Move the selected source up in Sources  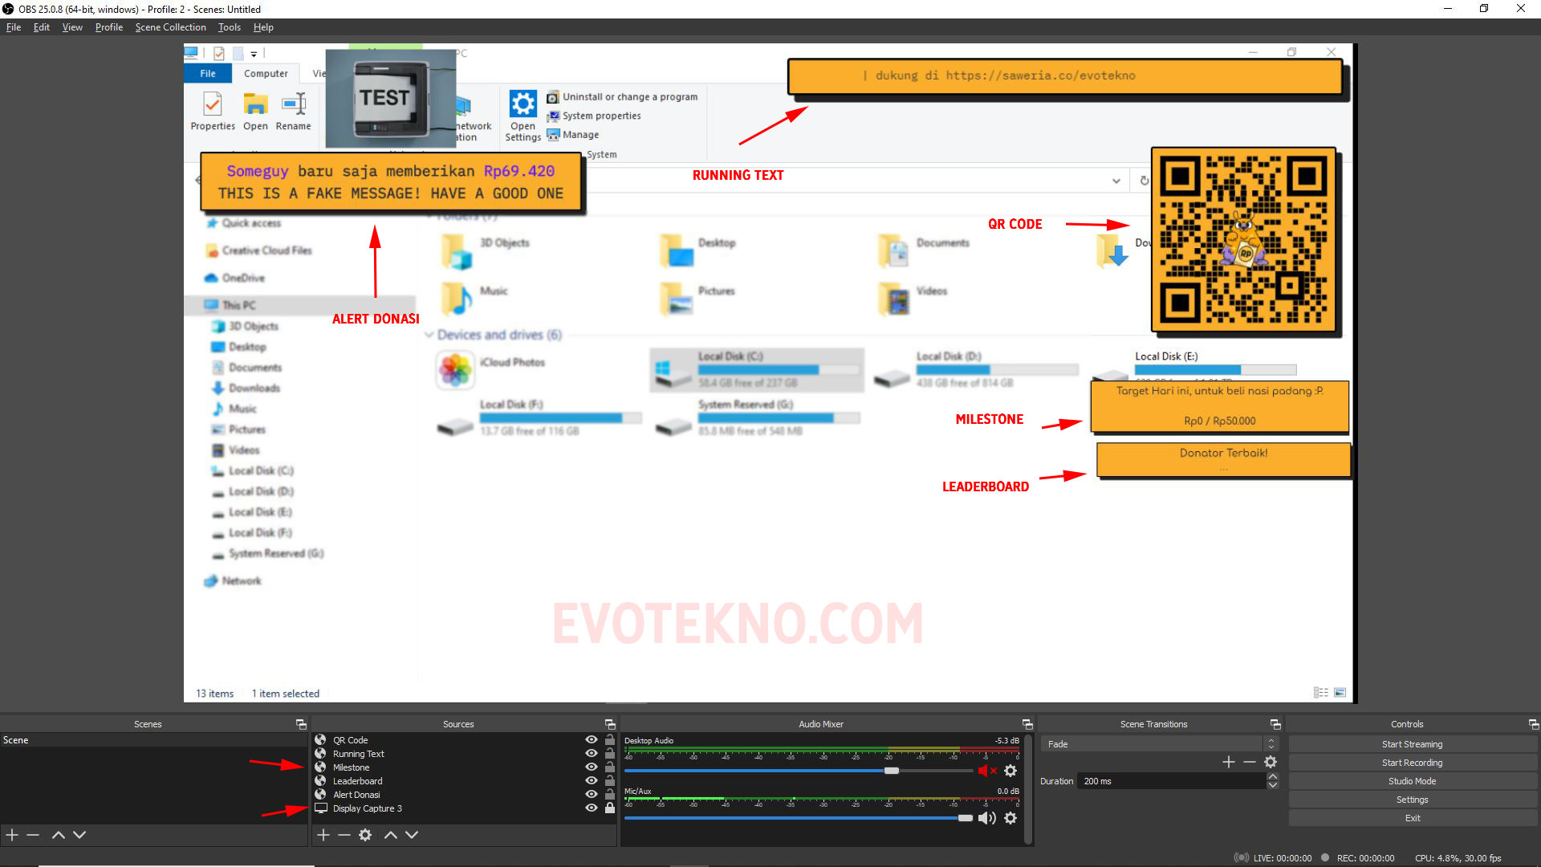(x=391, y=835)
